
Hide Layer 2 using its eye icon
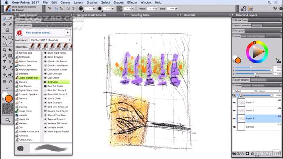point(234,111)
